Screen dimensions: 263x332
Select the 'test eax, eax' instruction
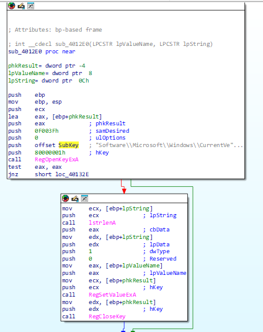35,167
